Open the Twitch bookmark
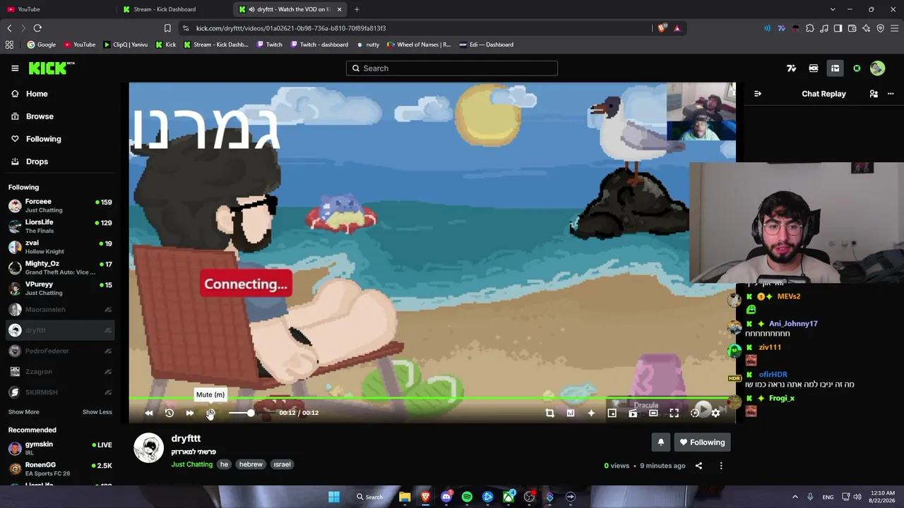The height and width of the screenshot is (508, 904). pos(269,44)
